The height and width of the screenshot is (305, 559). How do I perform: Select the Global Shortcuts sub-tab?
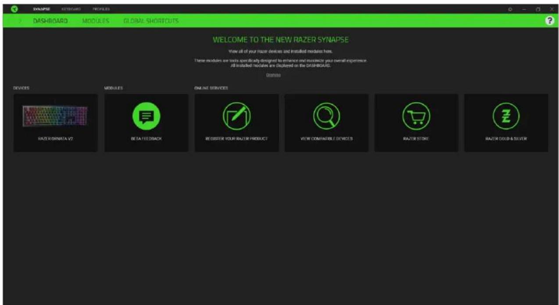pyautogui.click(x=150, y=21)
